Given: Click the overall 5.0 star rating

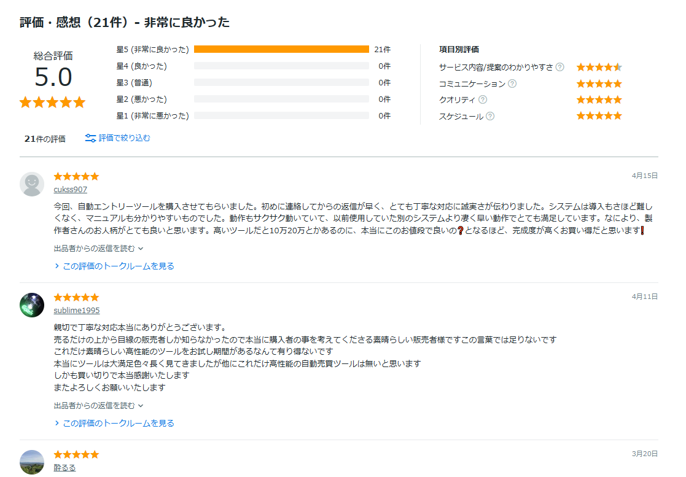Looking at the screenshot, I should click(52, 103).
